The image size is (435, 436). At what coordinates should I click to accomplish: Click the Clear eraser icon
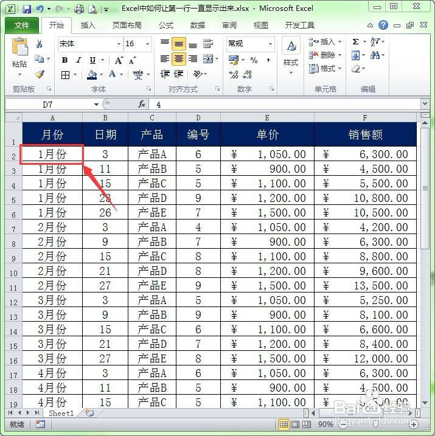356,68
